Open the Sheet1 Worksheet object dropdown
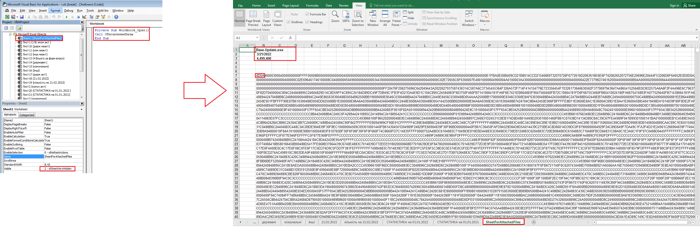 click(81, 109)
